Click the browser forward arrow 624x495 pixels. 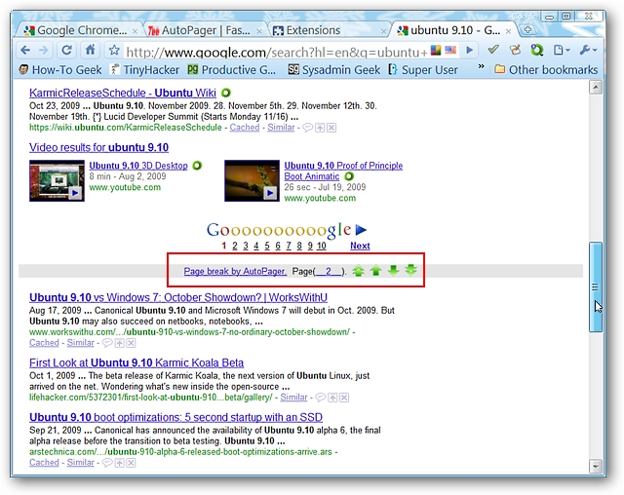click(44, 51)
